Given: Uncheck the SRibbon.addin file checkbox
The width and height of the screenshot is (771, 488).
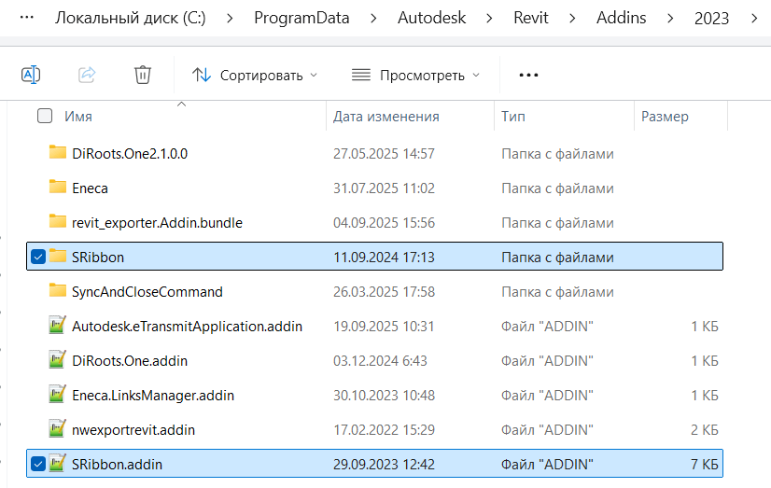Looking at the screenshot, I should click(x=38, y=464).
